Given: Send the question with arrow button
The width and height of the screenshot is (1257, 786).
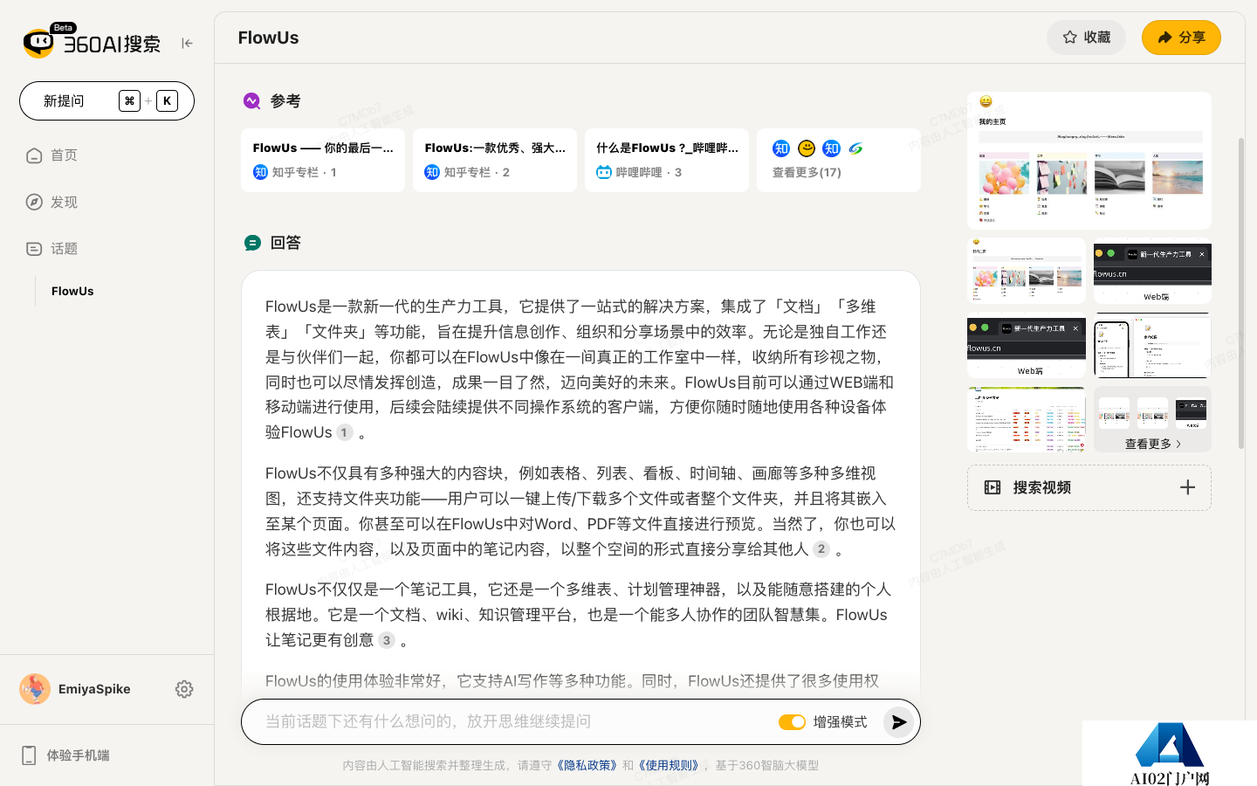Looking at the screenshot, I should tap(898, 722).
